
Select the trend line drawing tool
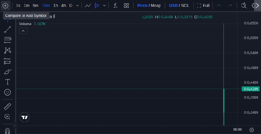pos(8,30)
